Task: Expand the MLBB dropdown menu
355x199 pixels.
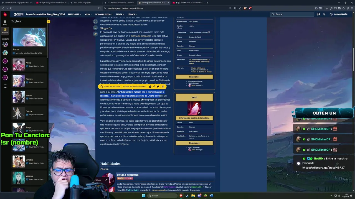Action: (88, 14)
